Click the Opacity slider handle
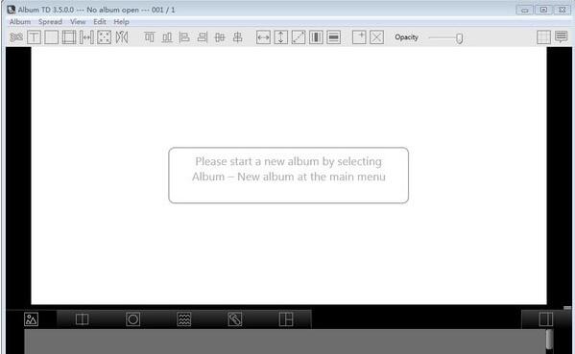This screenshot has width=575, height=354. 459,38
